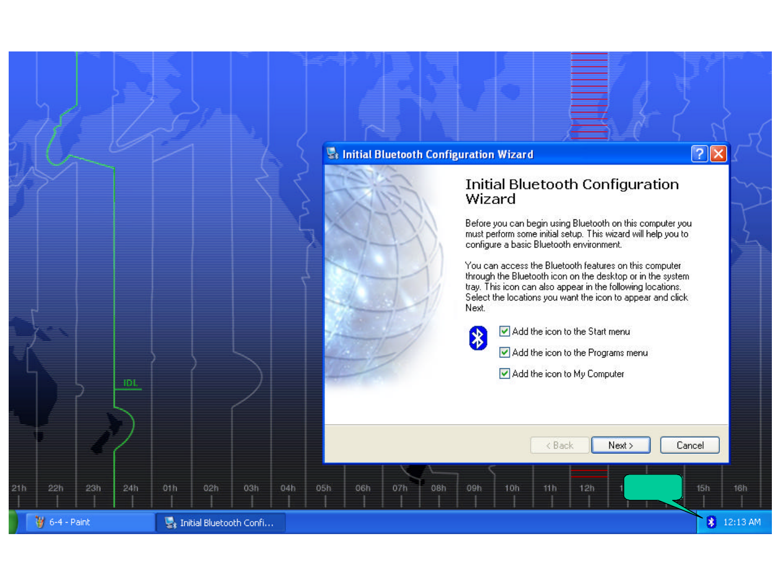The width and height of the screenshot is (780, 585).
Task: Click the 12:13 AM clock
Action: tap(742, 522)
